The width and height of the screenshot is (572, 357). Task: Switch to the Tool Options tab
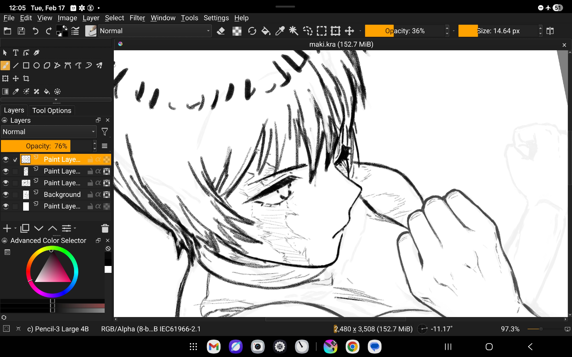coord(52,110)
